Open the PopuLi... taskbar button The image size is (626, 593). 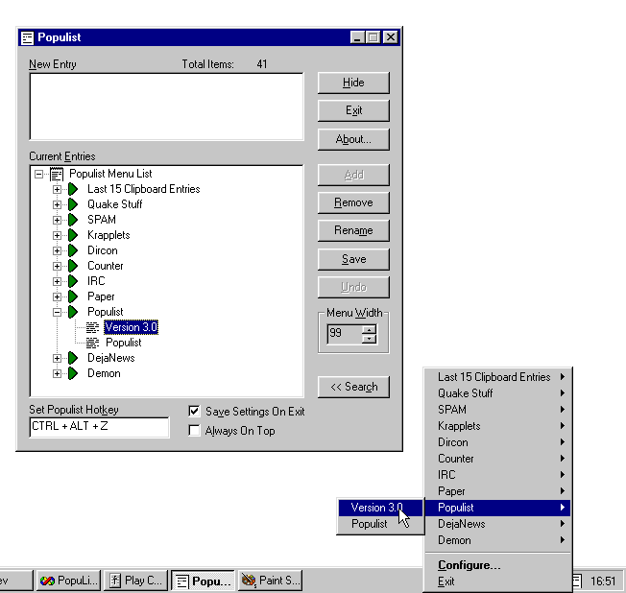(68, 581)
